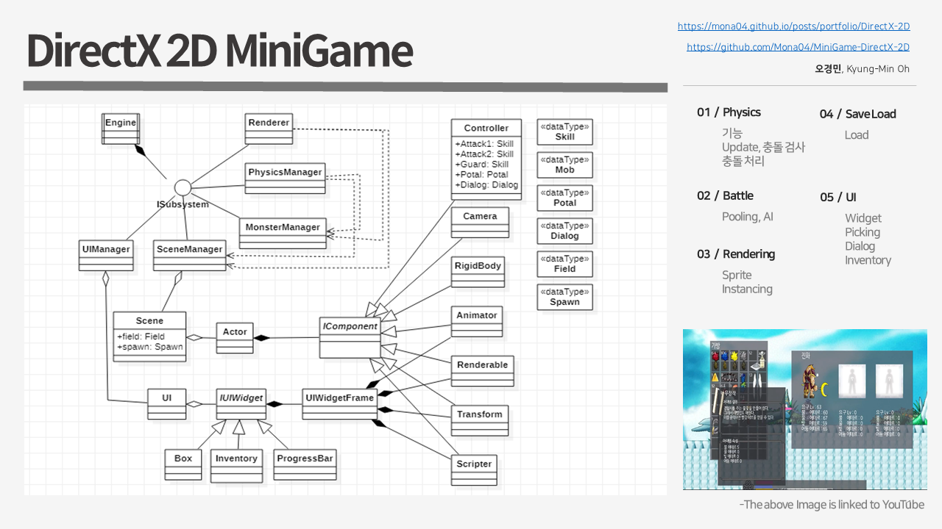Select the ISubsystem interface circle
The height and width of the screenshot is (529, 942).
[183, 187]
